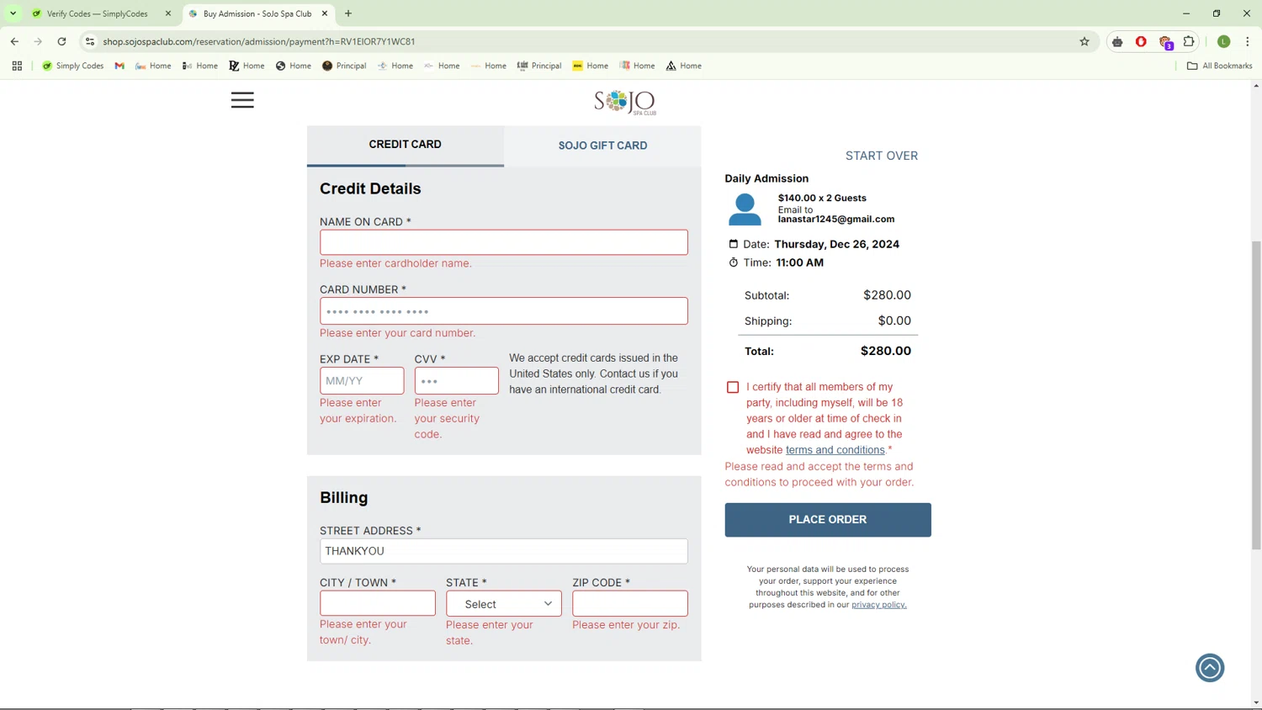Screen dimensions: 1262x710
Task: Open the Home bookmark with triangle logo
Action: (x=683, y=66)
